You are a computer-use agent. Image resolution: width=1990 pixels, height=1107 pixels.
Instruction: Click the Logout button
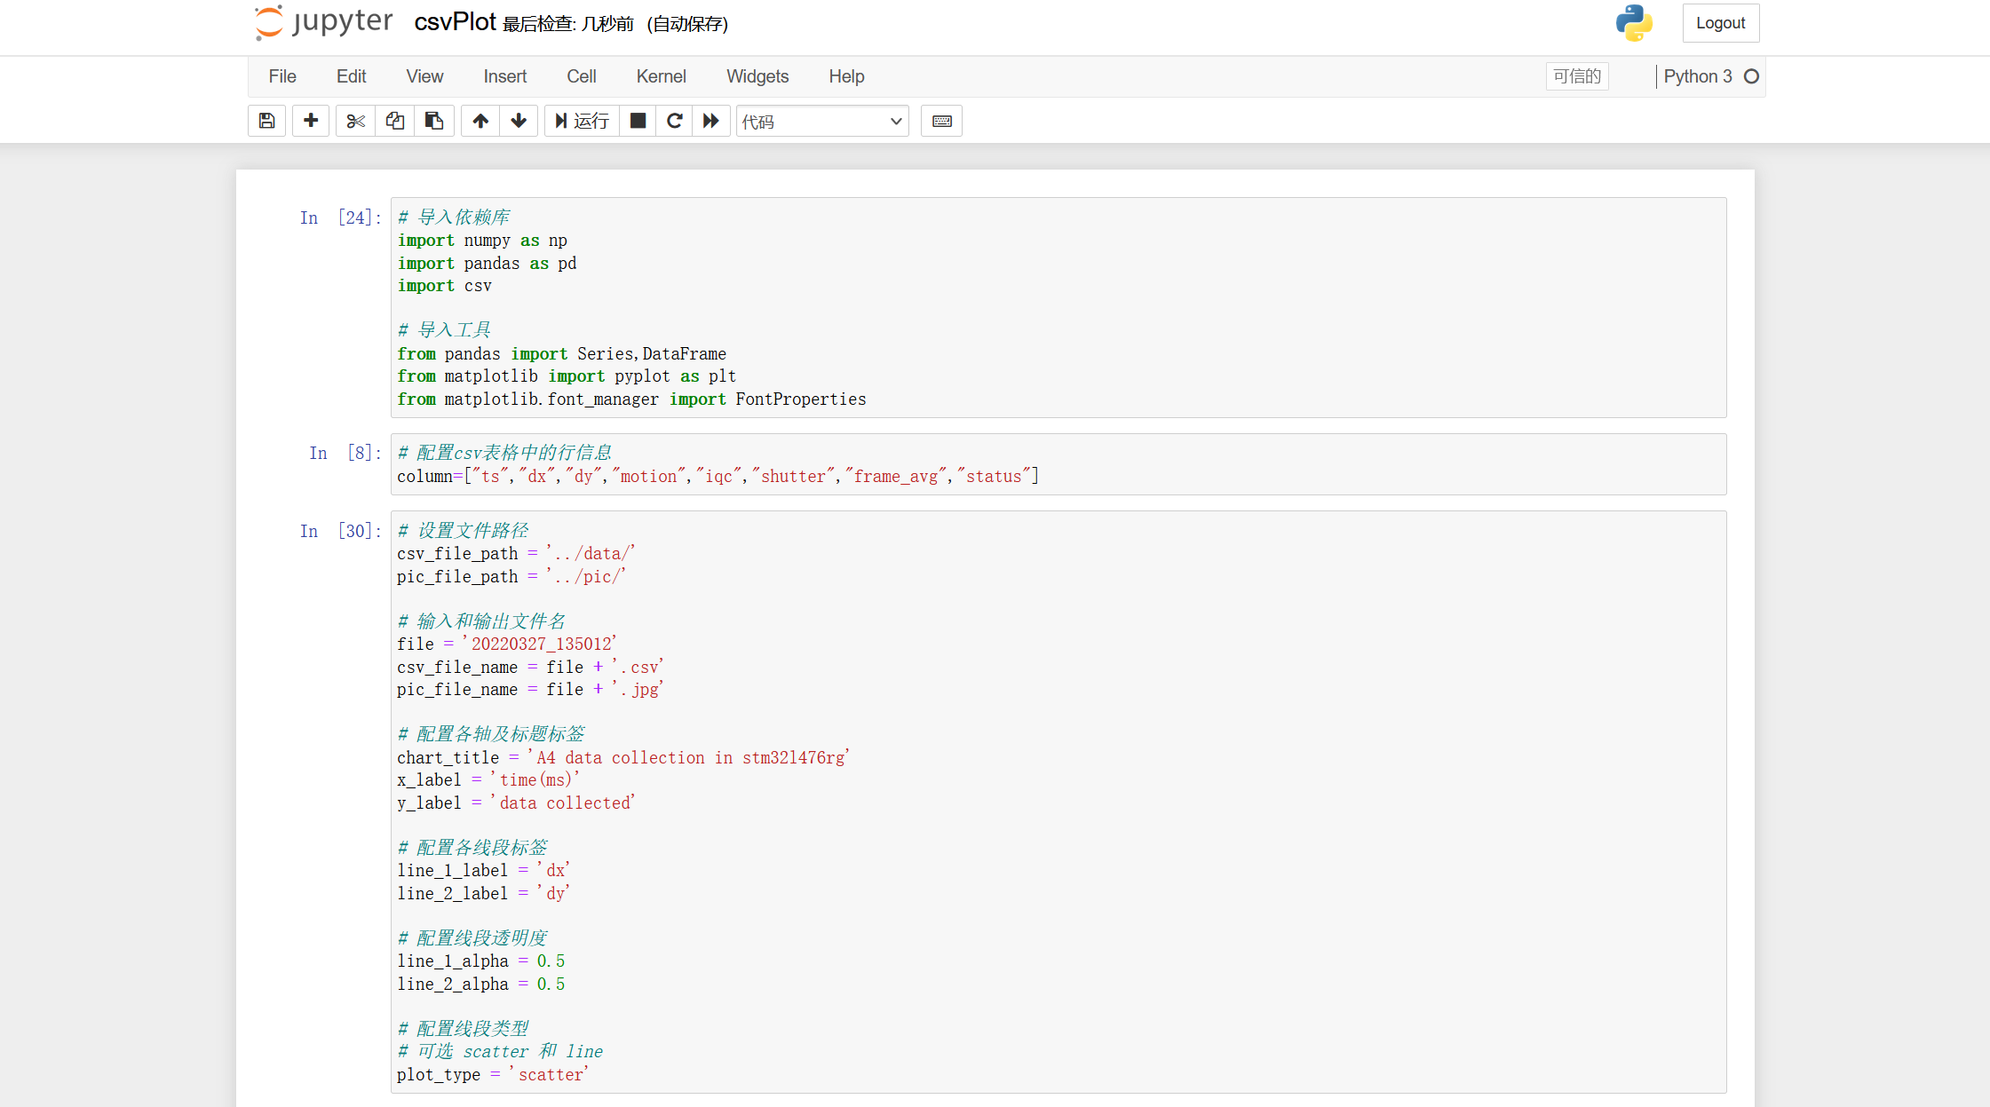1720,23
